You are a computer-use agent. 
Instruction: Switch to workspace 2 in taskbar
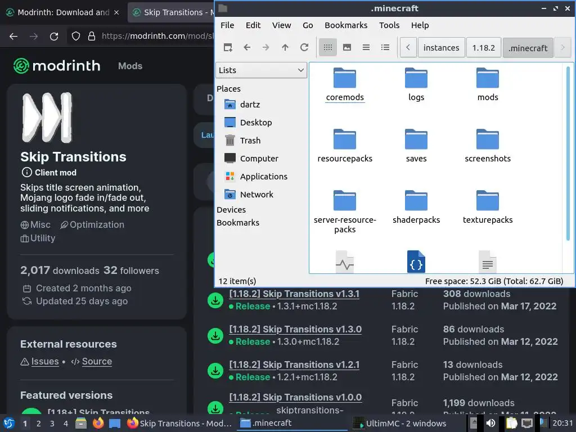(39, 424)
